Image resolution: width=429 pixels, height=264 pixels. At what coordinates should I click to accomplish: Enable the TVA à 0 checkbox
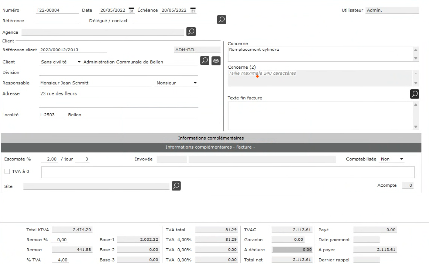[7, 171]
